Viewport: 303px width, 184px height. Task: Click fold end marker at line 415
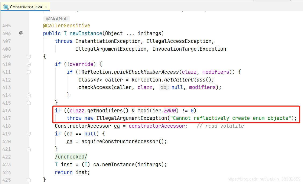pyautogui.click(x=29, y=103)
